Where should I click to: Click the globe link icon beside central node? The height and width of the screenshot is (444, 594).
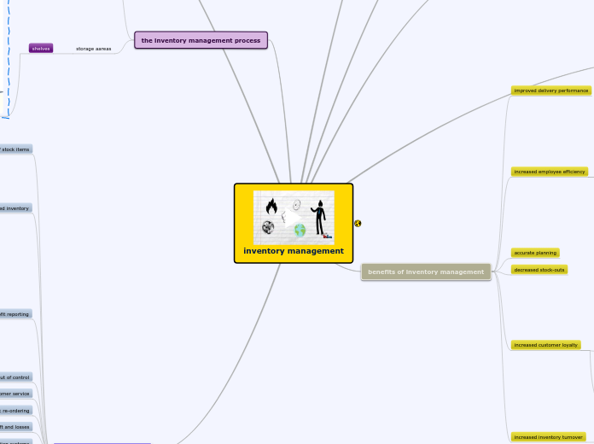[358, 223]
